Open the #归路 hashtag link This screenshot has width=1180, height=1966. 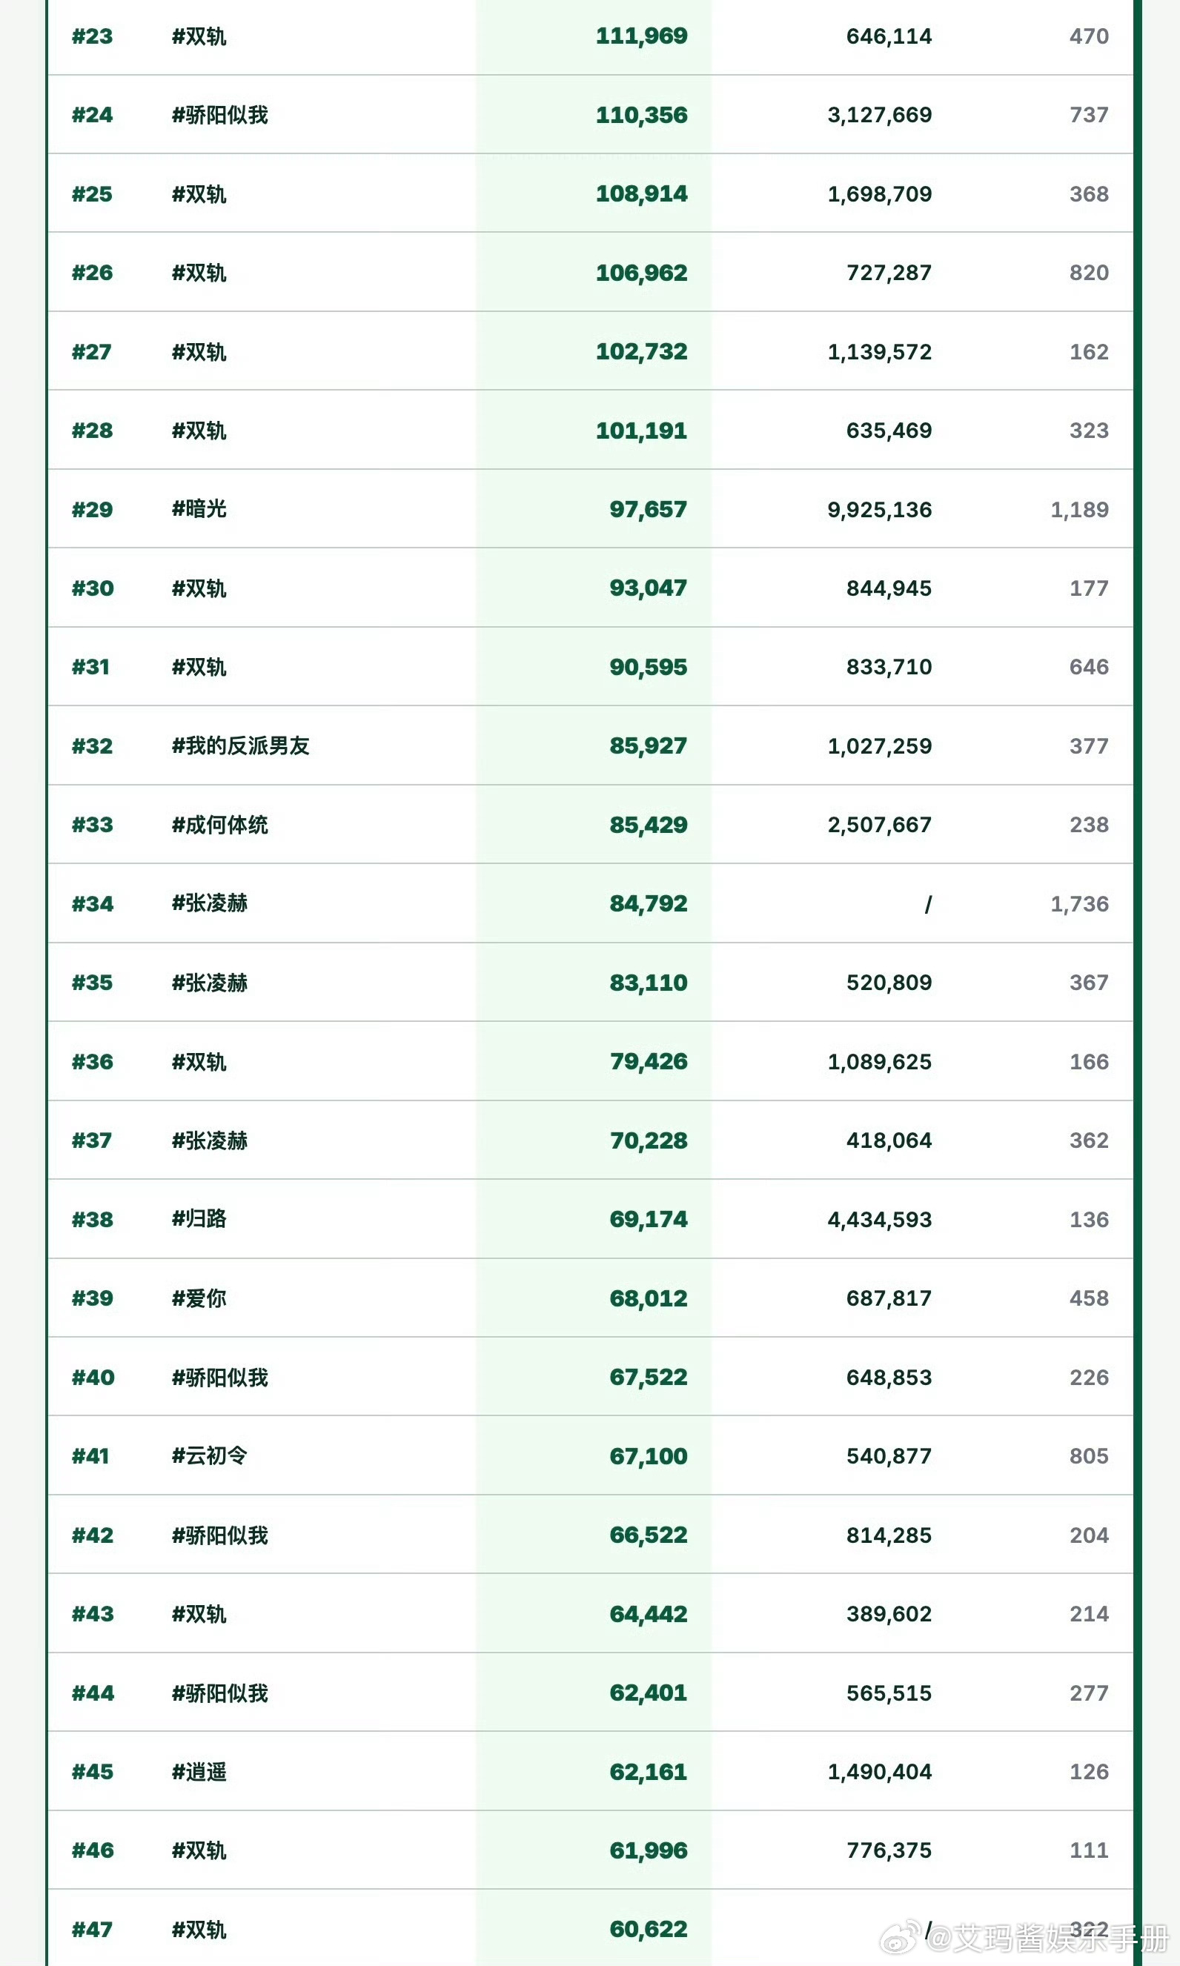199,1219
